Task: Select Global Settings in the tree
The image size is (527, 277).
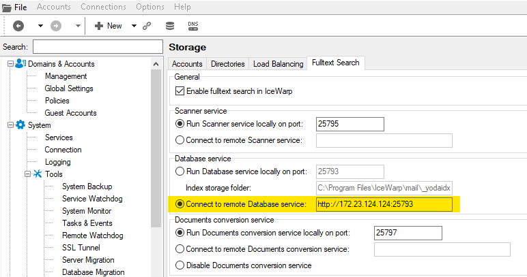Action: pos(69,88)
